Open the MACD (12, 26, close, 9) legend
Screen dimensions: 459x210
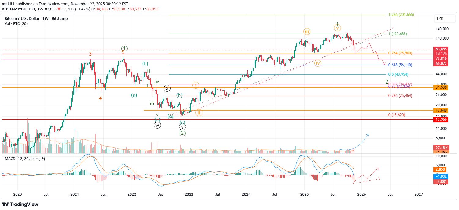click(25, 159)
